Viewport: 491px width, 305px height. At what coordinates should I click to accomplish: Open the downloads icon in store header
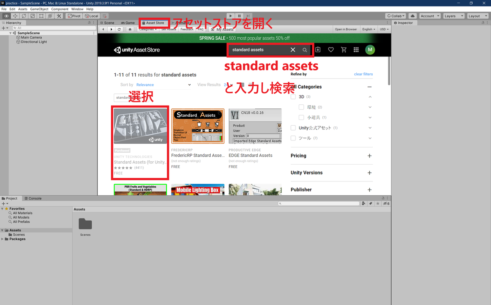point(318,50)
